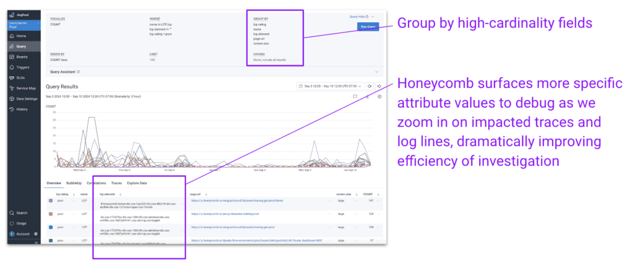The width and height of the screenshot is (633, 268).
Task: Open Data Settings from sidebar
Action: click(x=26, y=99)
